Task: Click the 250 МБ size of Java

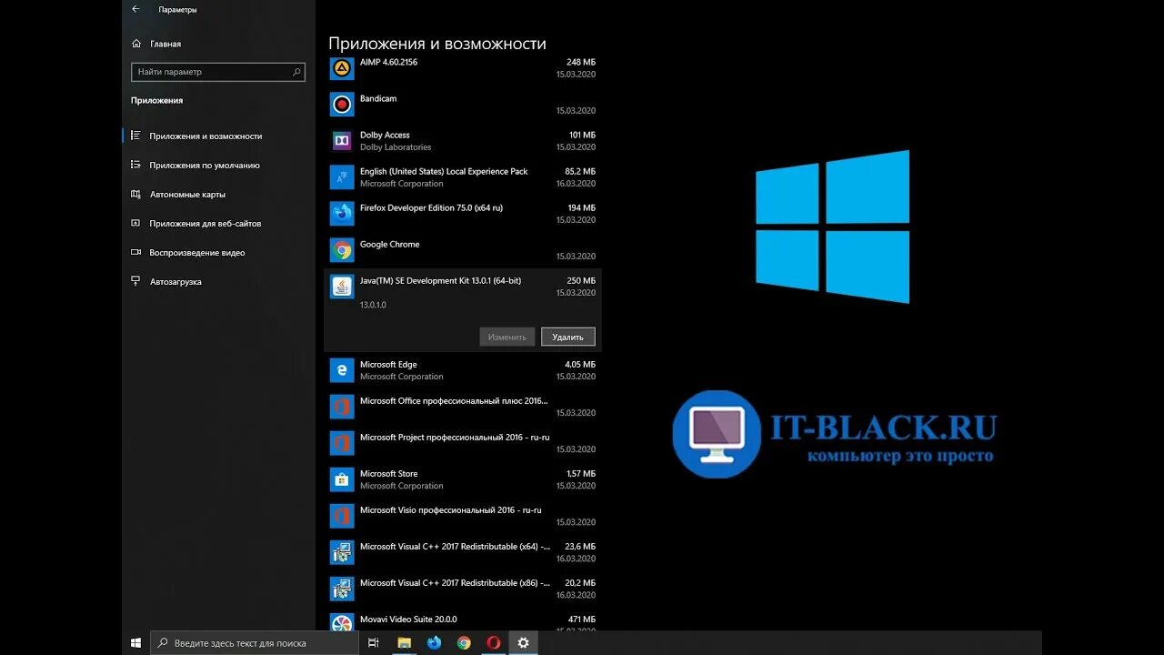Action: 581,281
